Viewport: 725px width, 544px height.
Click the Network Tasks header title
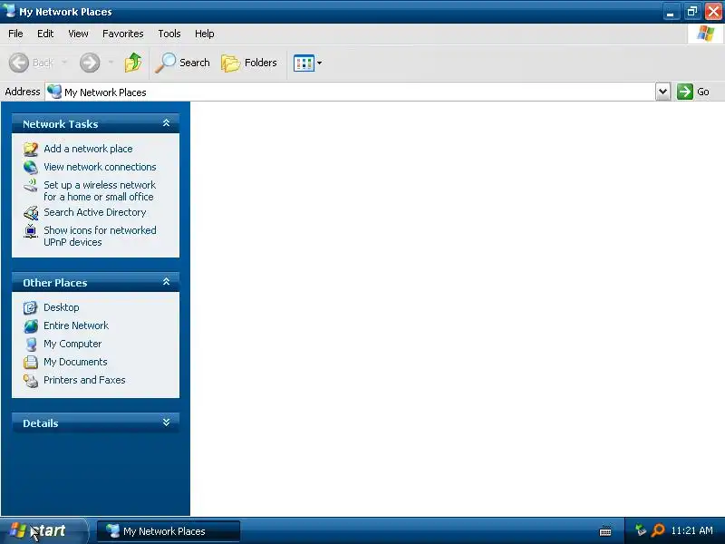(x=61, y=124)
